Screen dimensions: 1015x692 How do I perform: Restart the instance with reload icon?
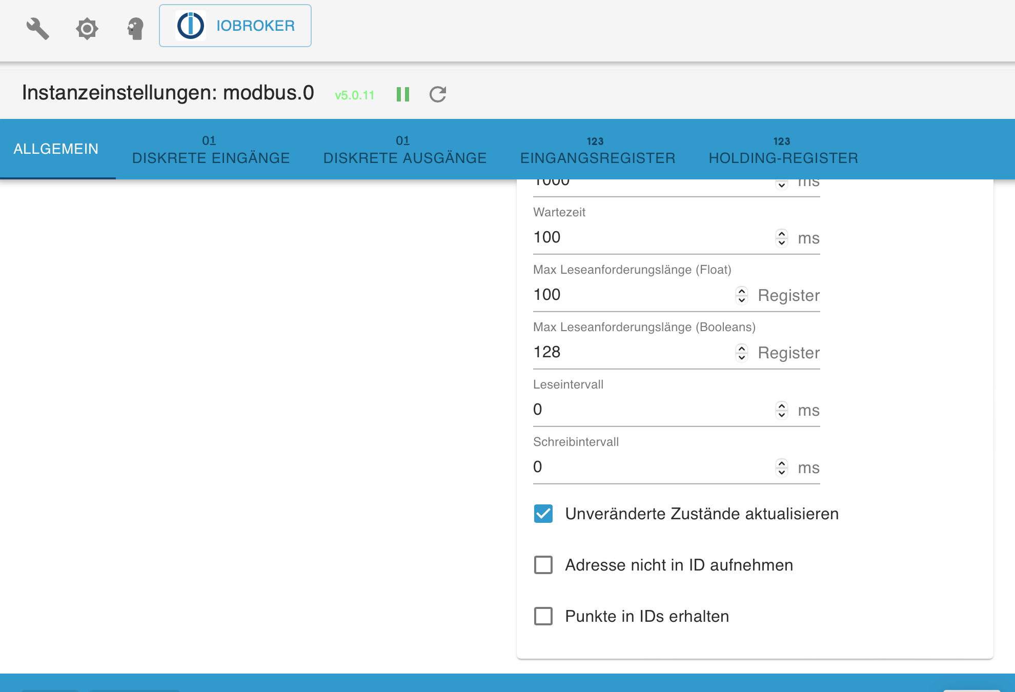coord(438,94)
